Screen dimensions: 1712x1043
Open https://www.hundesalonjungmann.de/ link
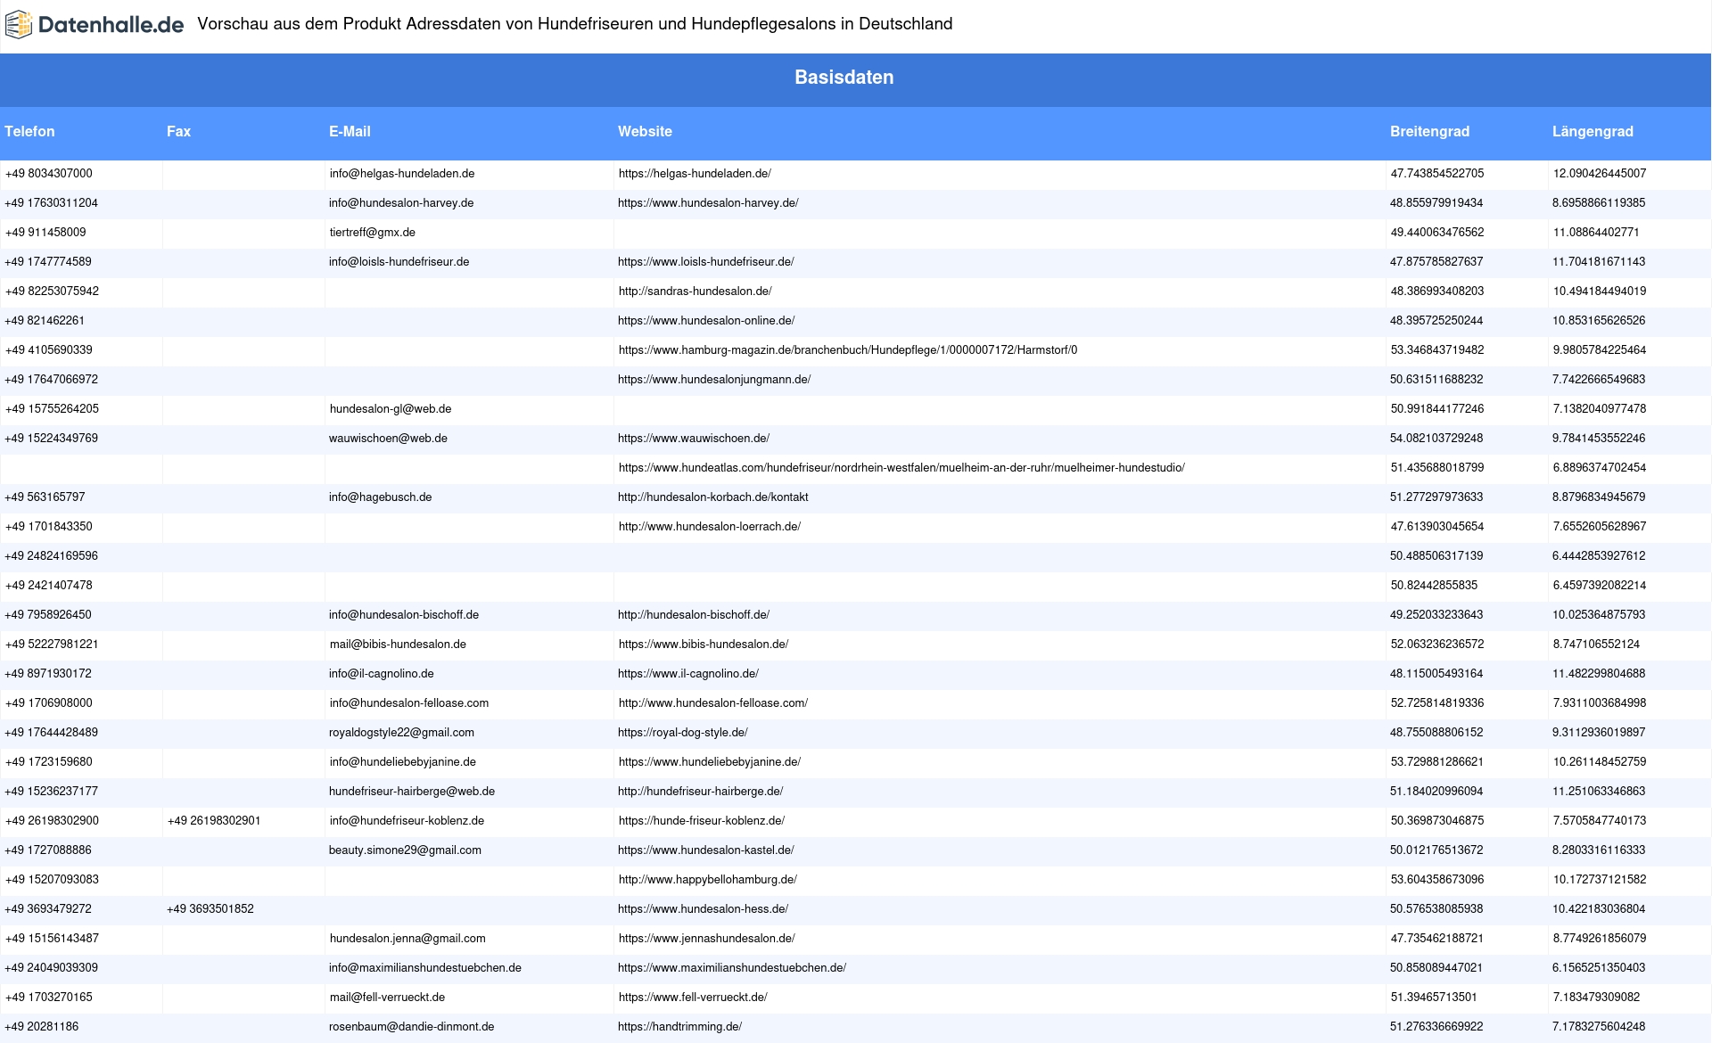click(714, 380)
